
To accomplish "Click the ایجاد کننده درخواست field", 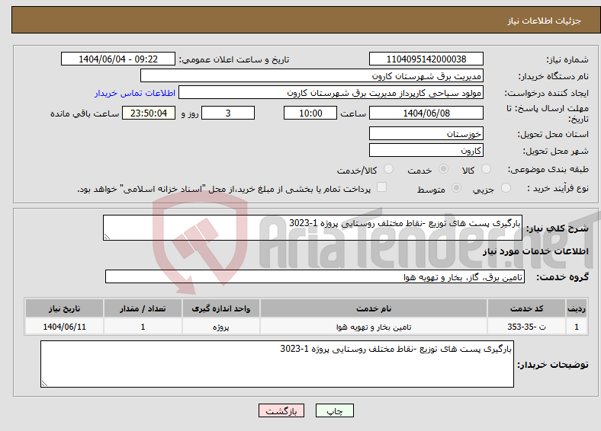I will coord(331,93).
